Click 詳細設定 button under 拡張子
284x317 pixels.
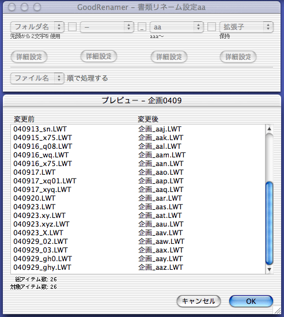[x=238, y=57]
